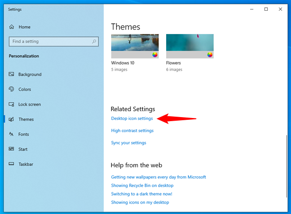The width and height of the screenshot is (291, 214).
Task: Minimize the Settings window
Action: pos(251,9)
